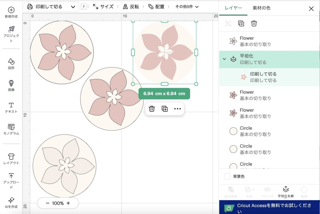
Task: Open the 反転 flip tool
Action: click(x=131, y=7)
